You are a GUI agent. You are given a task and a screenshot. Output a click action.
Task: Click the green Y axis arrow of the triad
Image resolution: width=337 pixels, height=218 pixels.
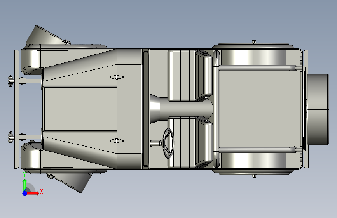click(x=25, y=184)
